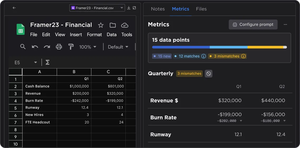Click the Configure prompt button
The image size is (300, 148).
click(253, 25)
